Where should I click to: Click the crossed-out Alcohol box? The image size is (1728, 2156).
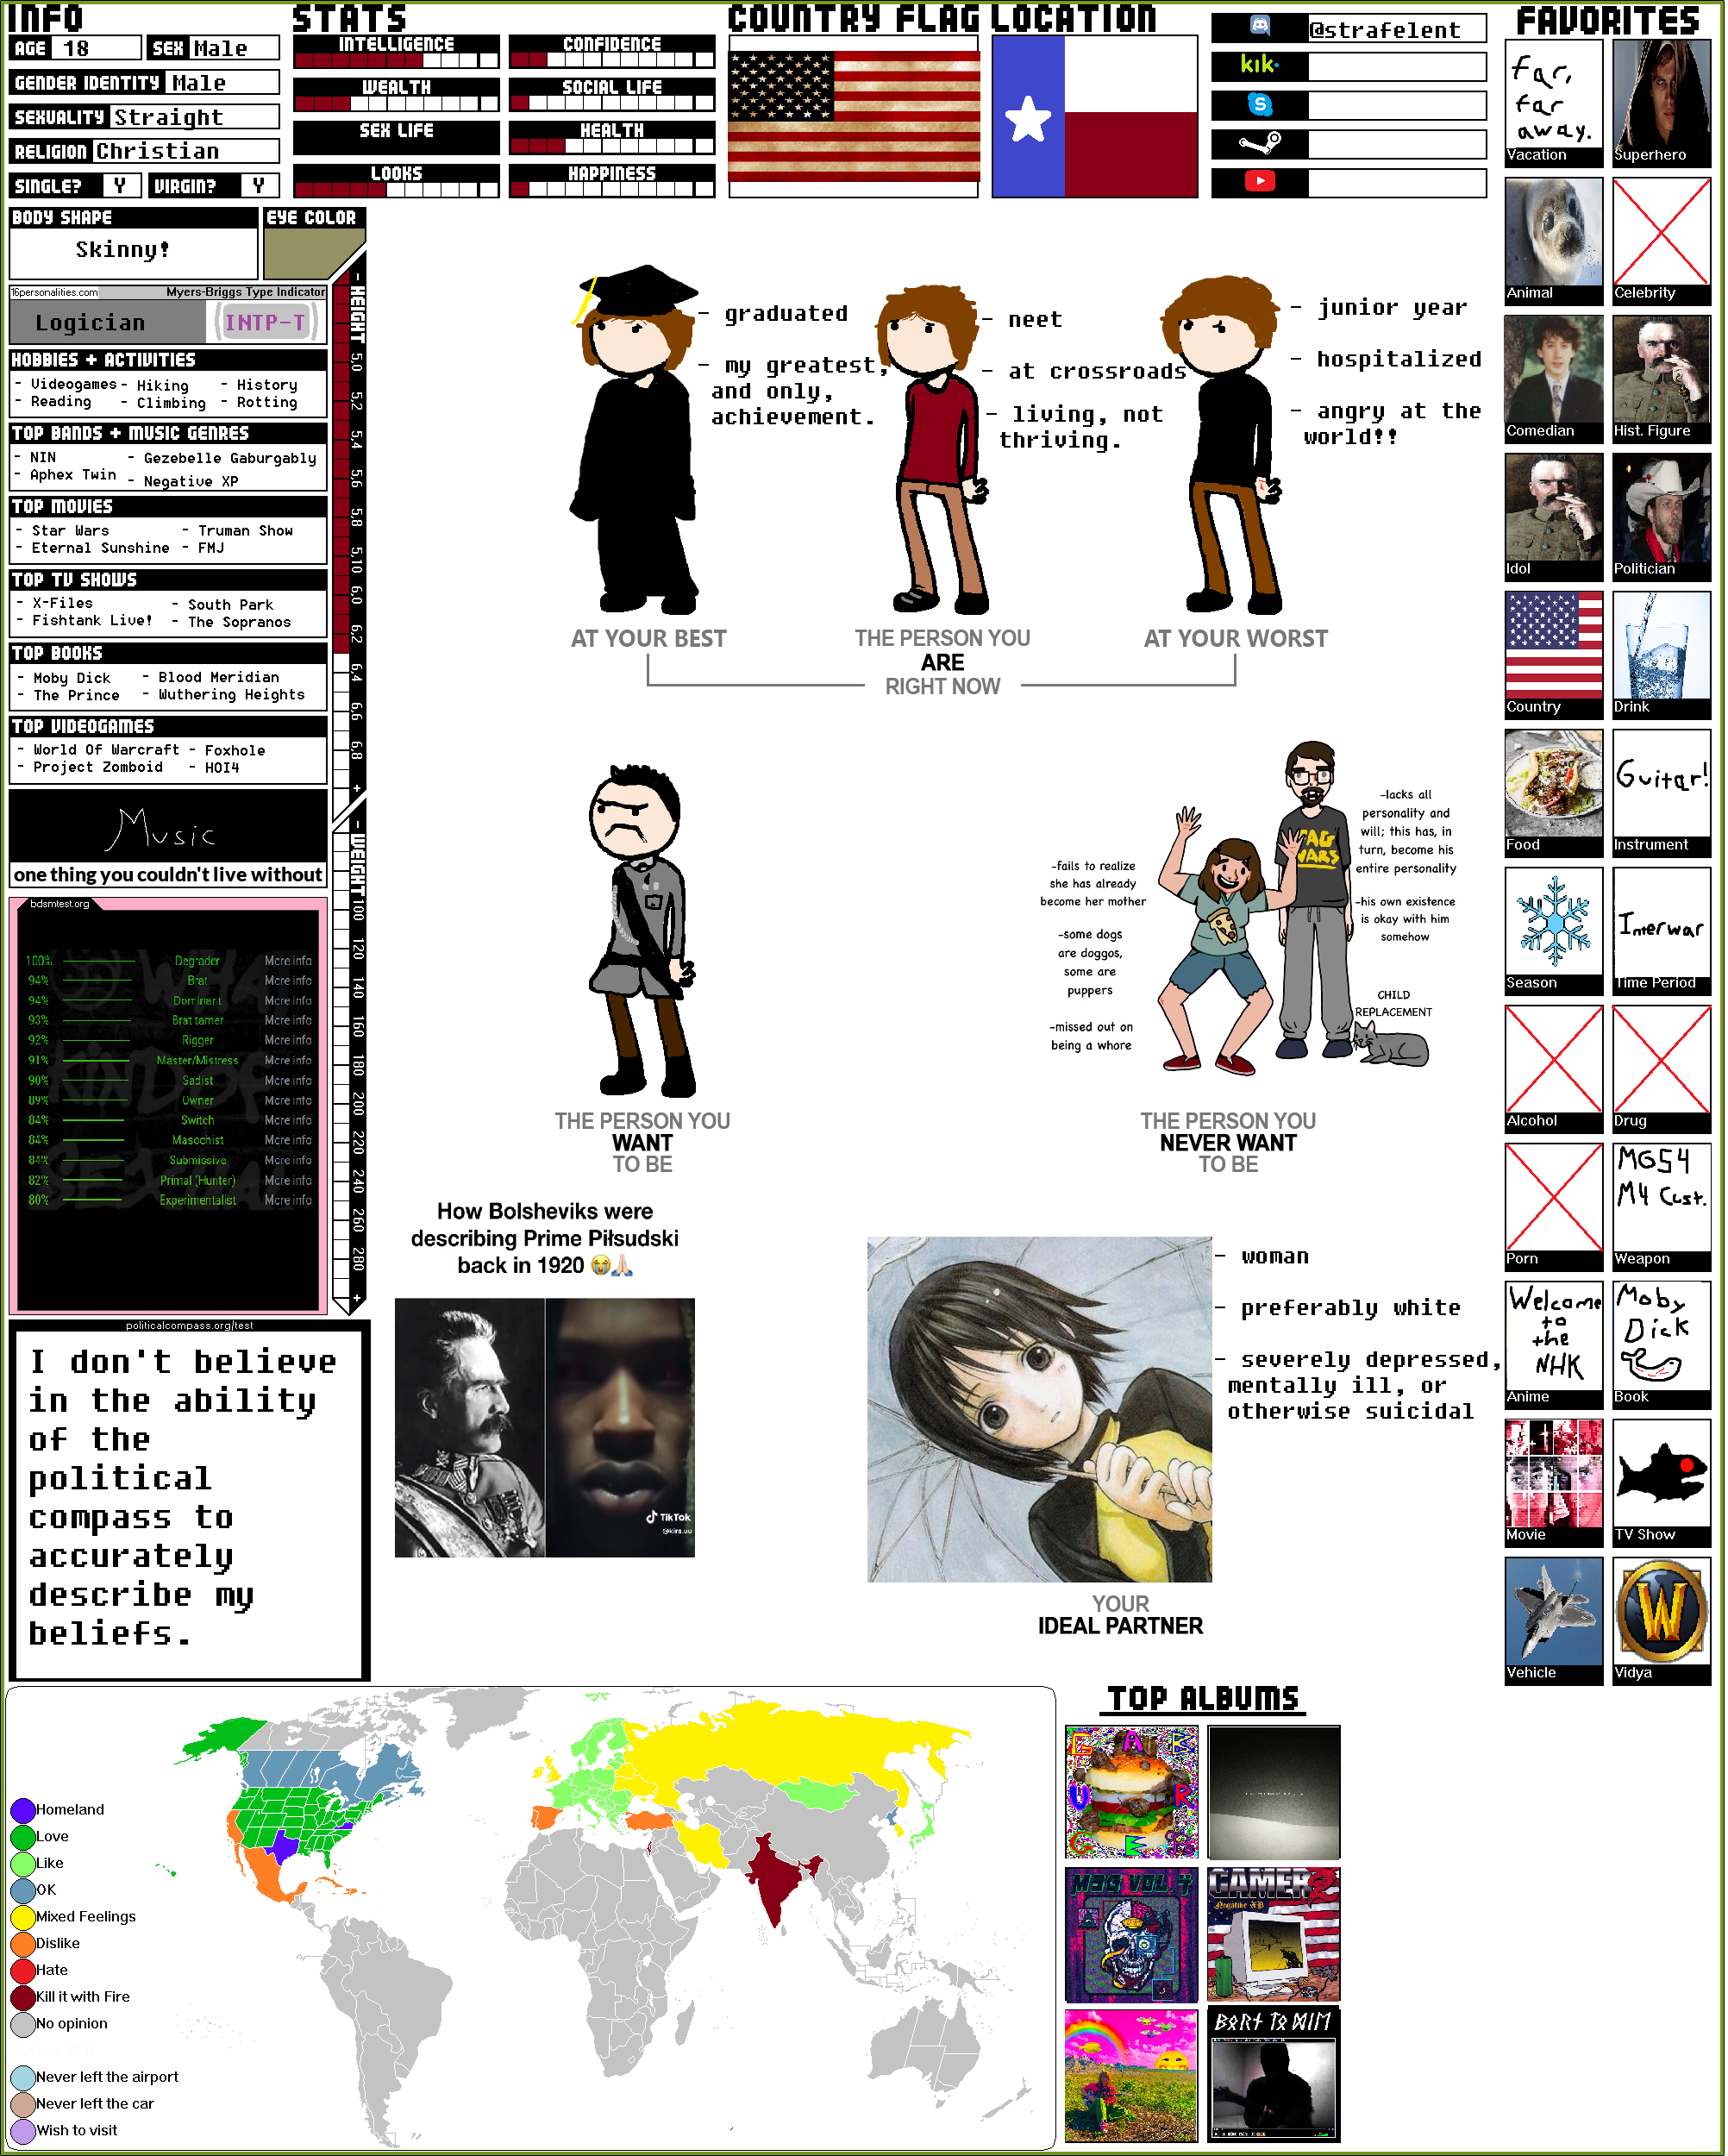(x=1555, y=1060)
